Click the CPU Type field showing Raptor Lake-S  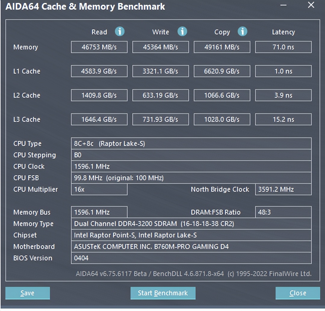click(x=191, y=143)
